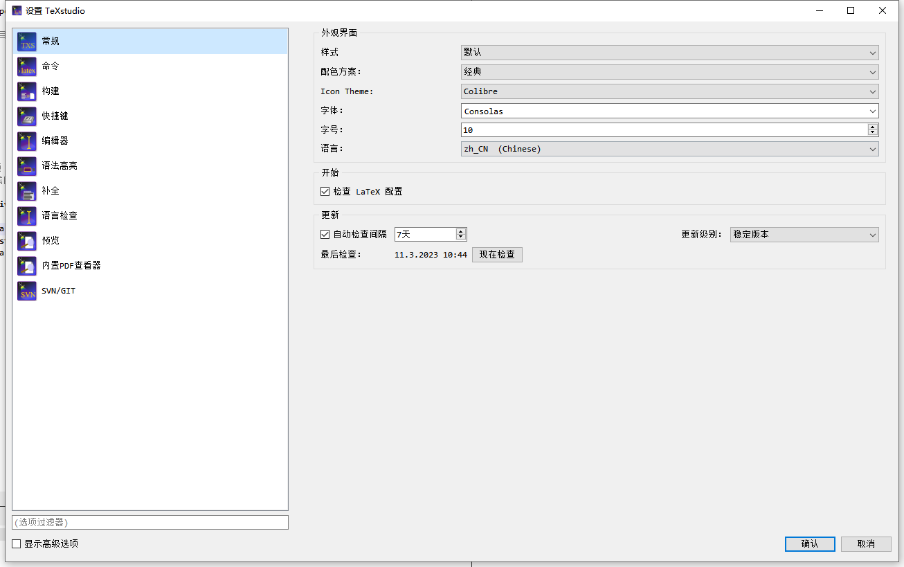Open the 语言 dropdown showing zh_CN
This screenshot has width=904, height=567.
click(669, 149)
